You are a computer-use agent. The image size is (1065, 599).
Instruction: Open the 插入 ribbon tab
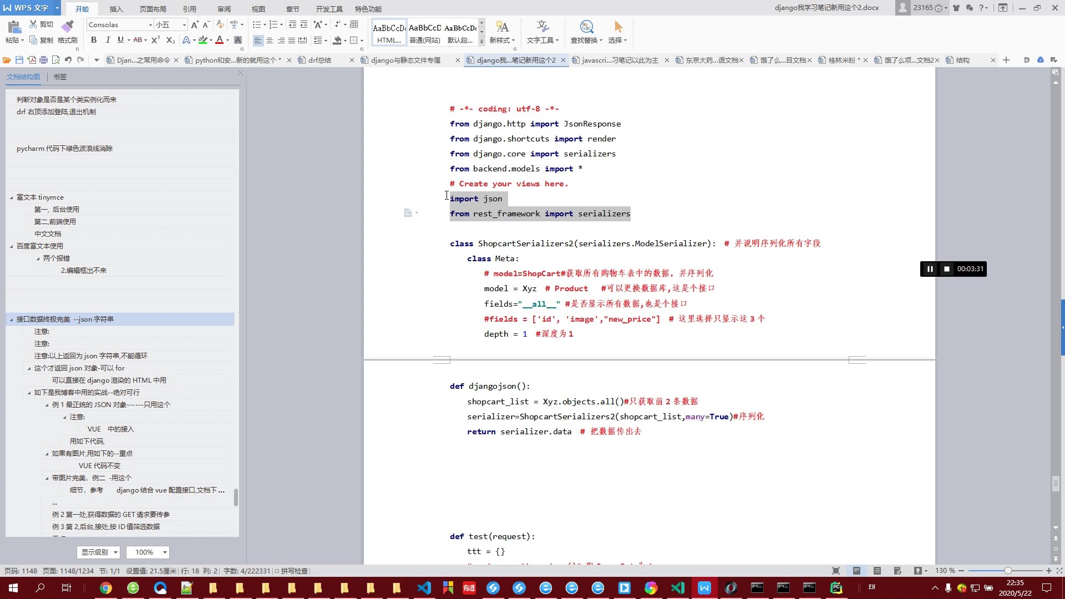[116, 9]
